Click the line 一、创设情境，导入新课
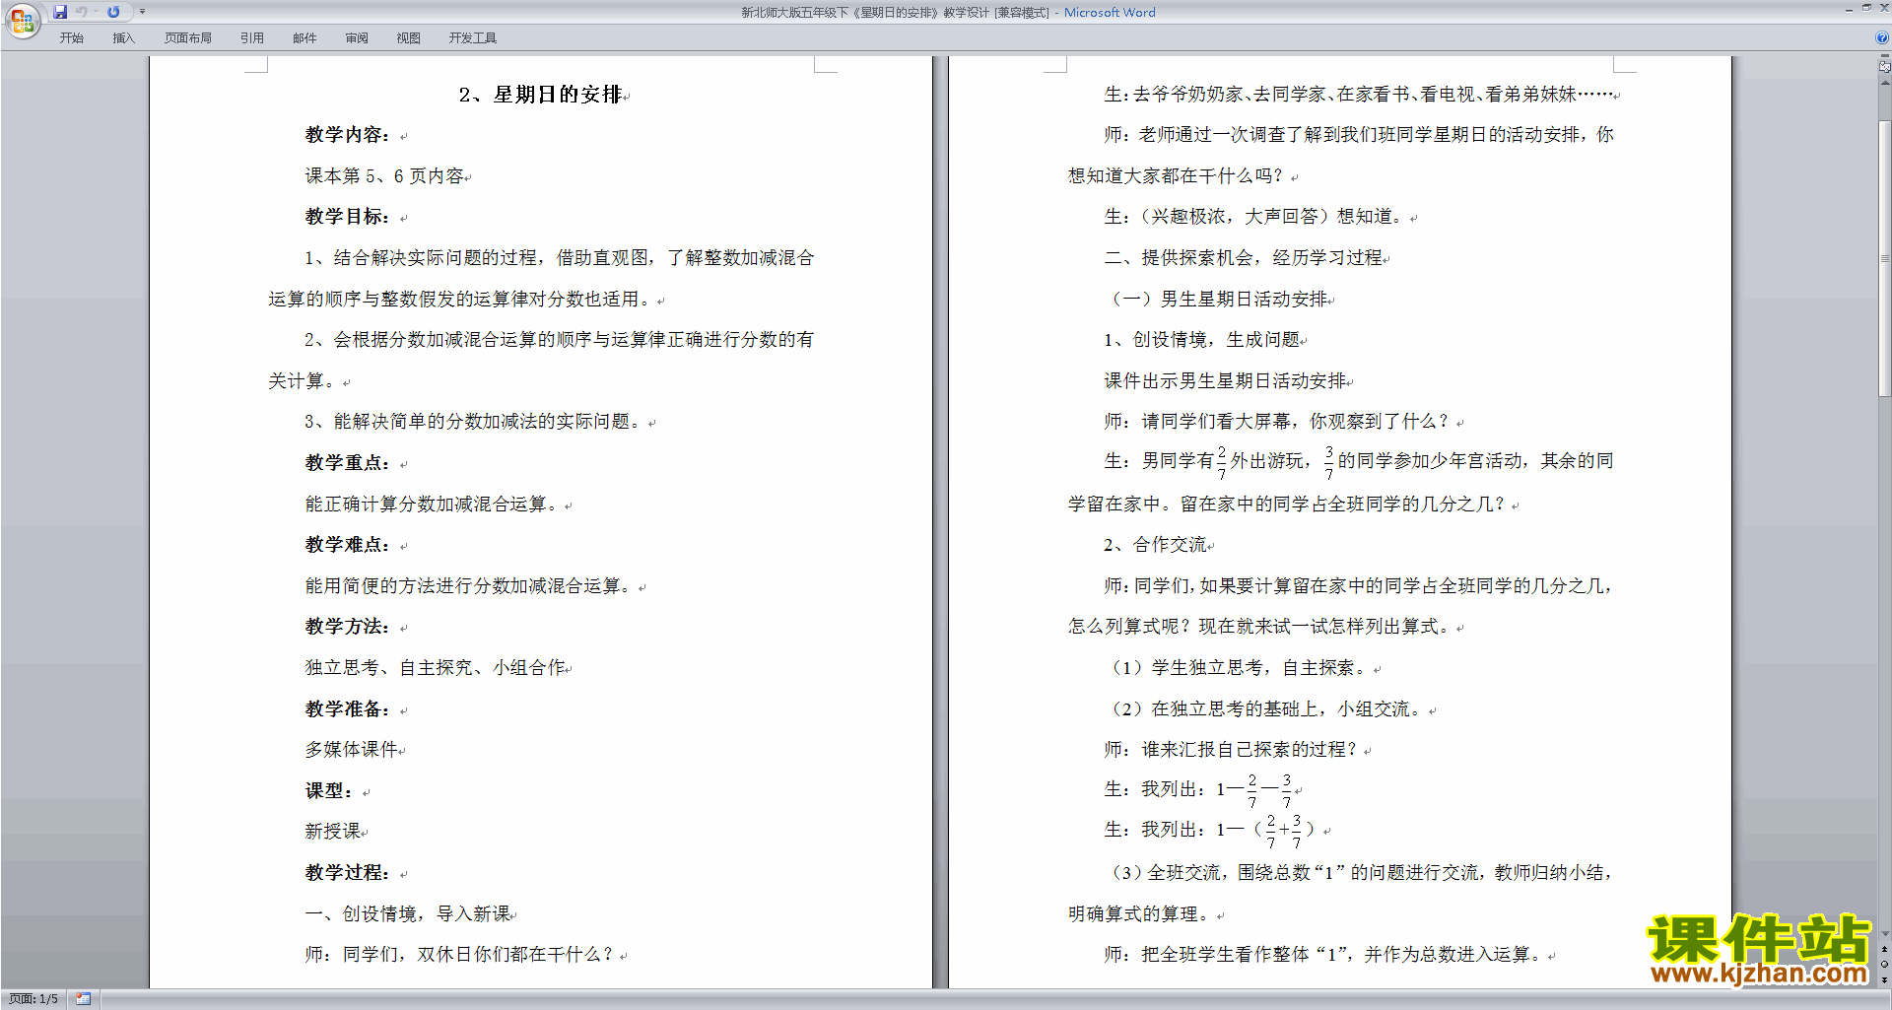1892x1010 pixels. tap(408, 914)
